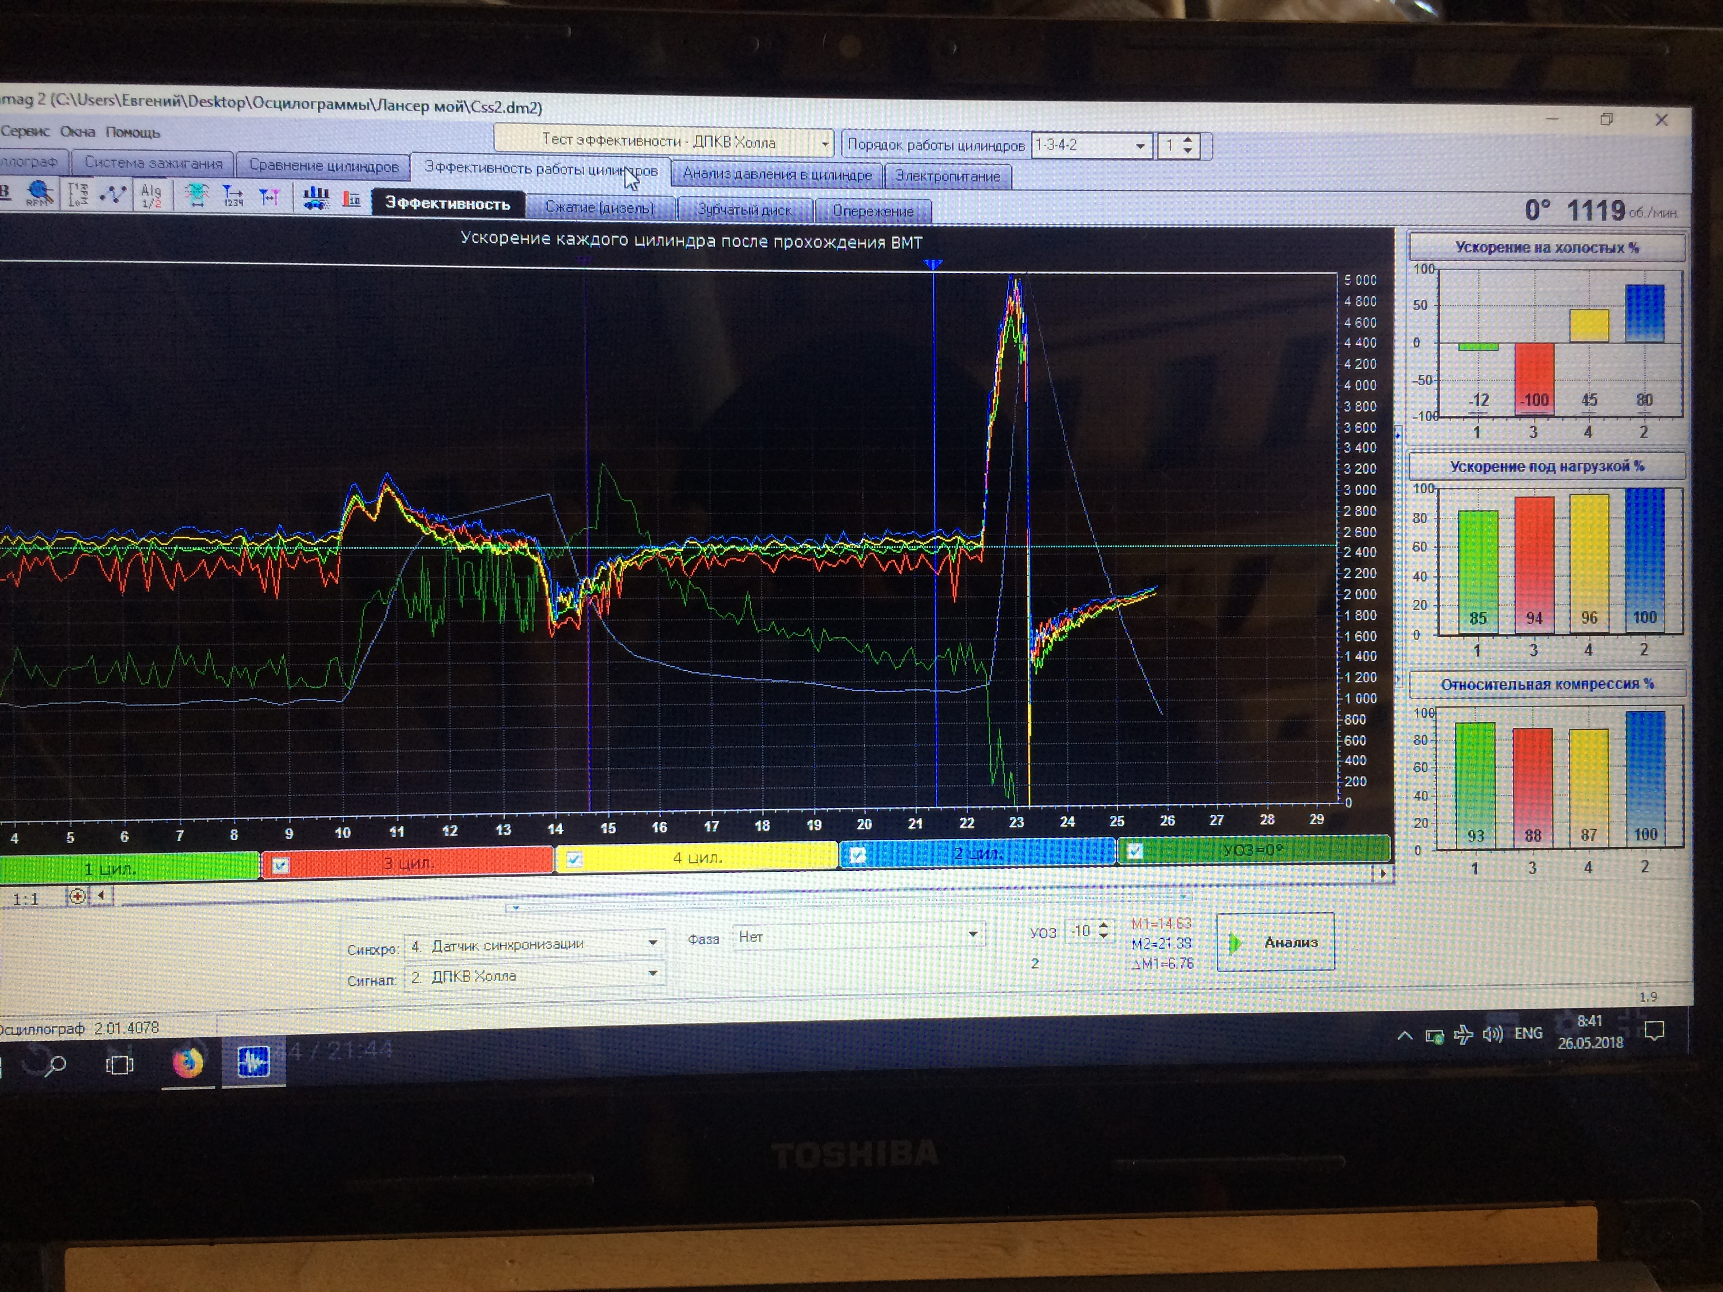This screenshot has height=1292, width=1723.
Task: Click the blue M2=21.39 marker value
Action: pyautogui.click(x=1161, y=944)
